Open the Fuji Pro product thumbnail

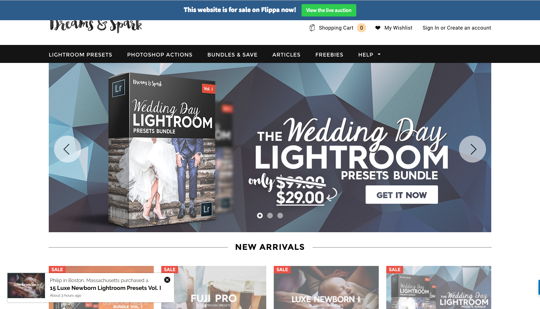[214, 287]
